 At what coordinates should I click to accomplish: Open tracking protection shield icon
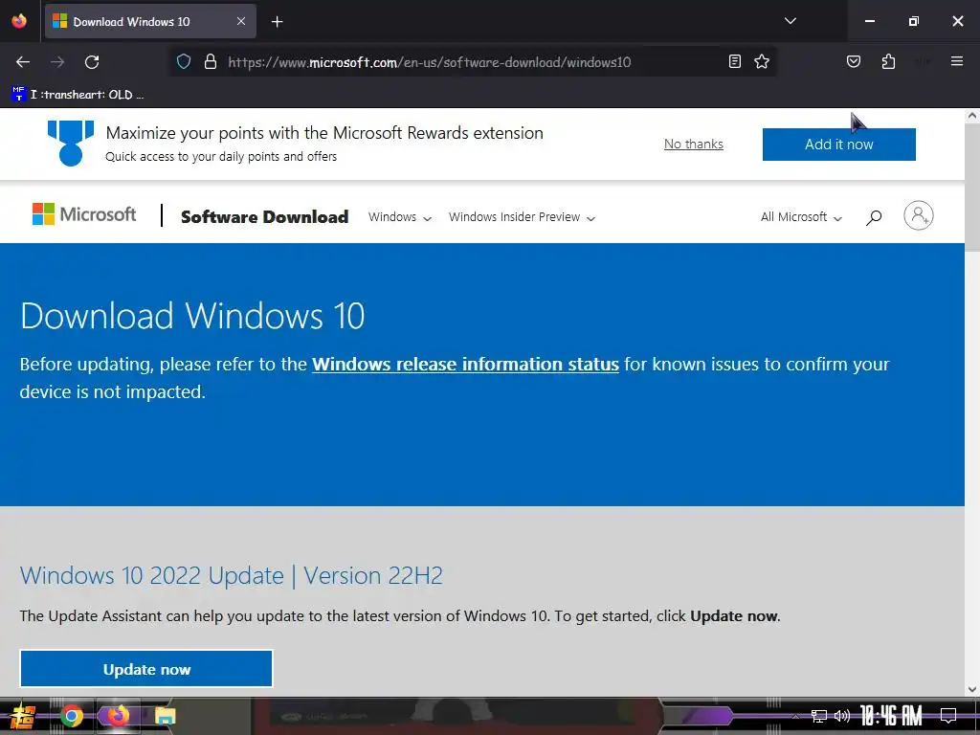coord(183,62)
